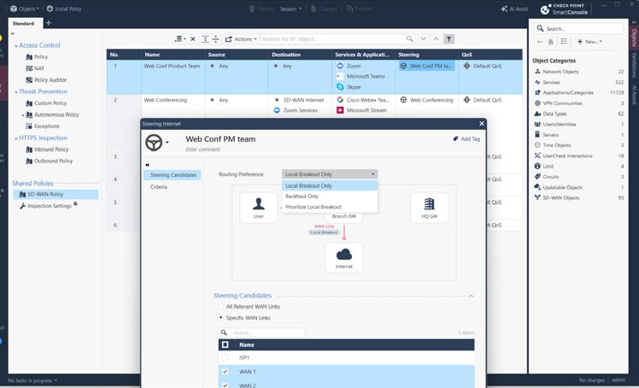The width and height of the screenshot is (639, 388).
Task: Select Microsoft Teams in rule 1
Action: [x=361, y=76]
